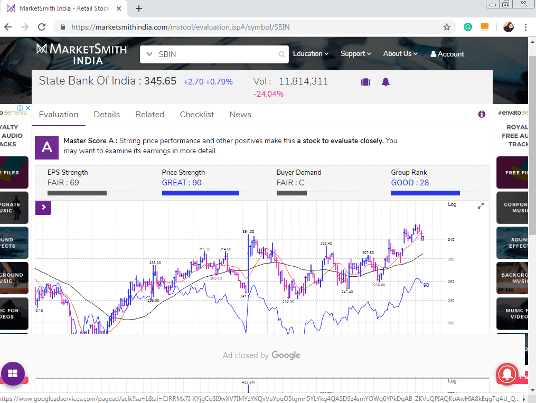Click the 345.65 stock price
The height and width of the screenshot is (403, 536).
[x=160, y=81]
